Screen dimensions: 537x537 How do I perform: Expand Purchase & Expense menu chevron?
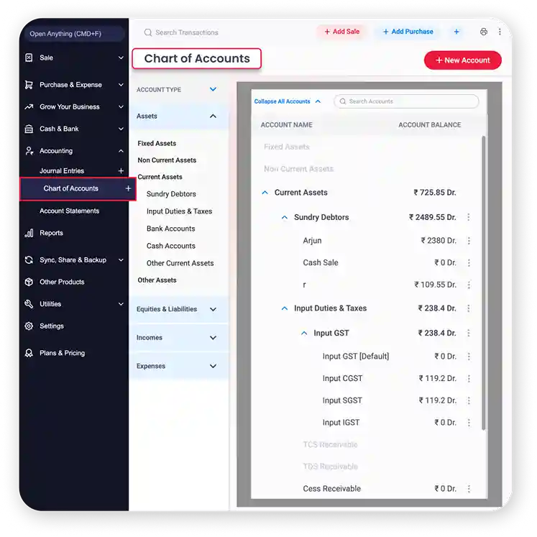pyautogui.click(x=121, y=85)
